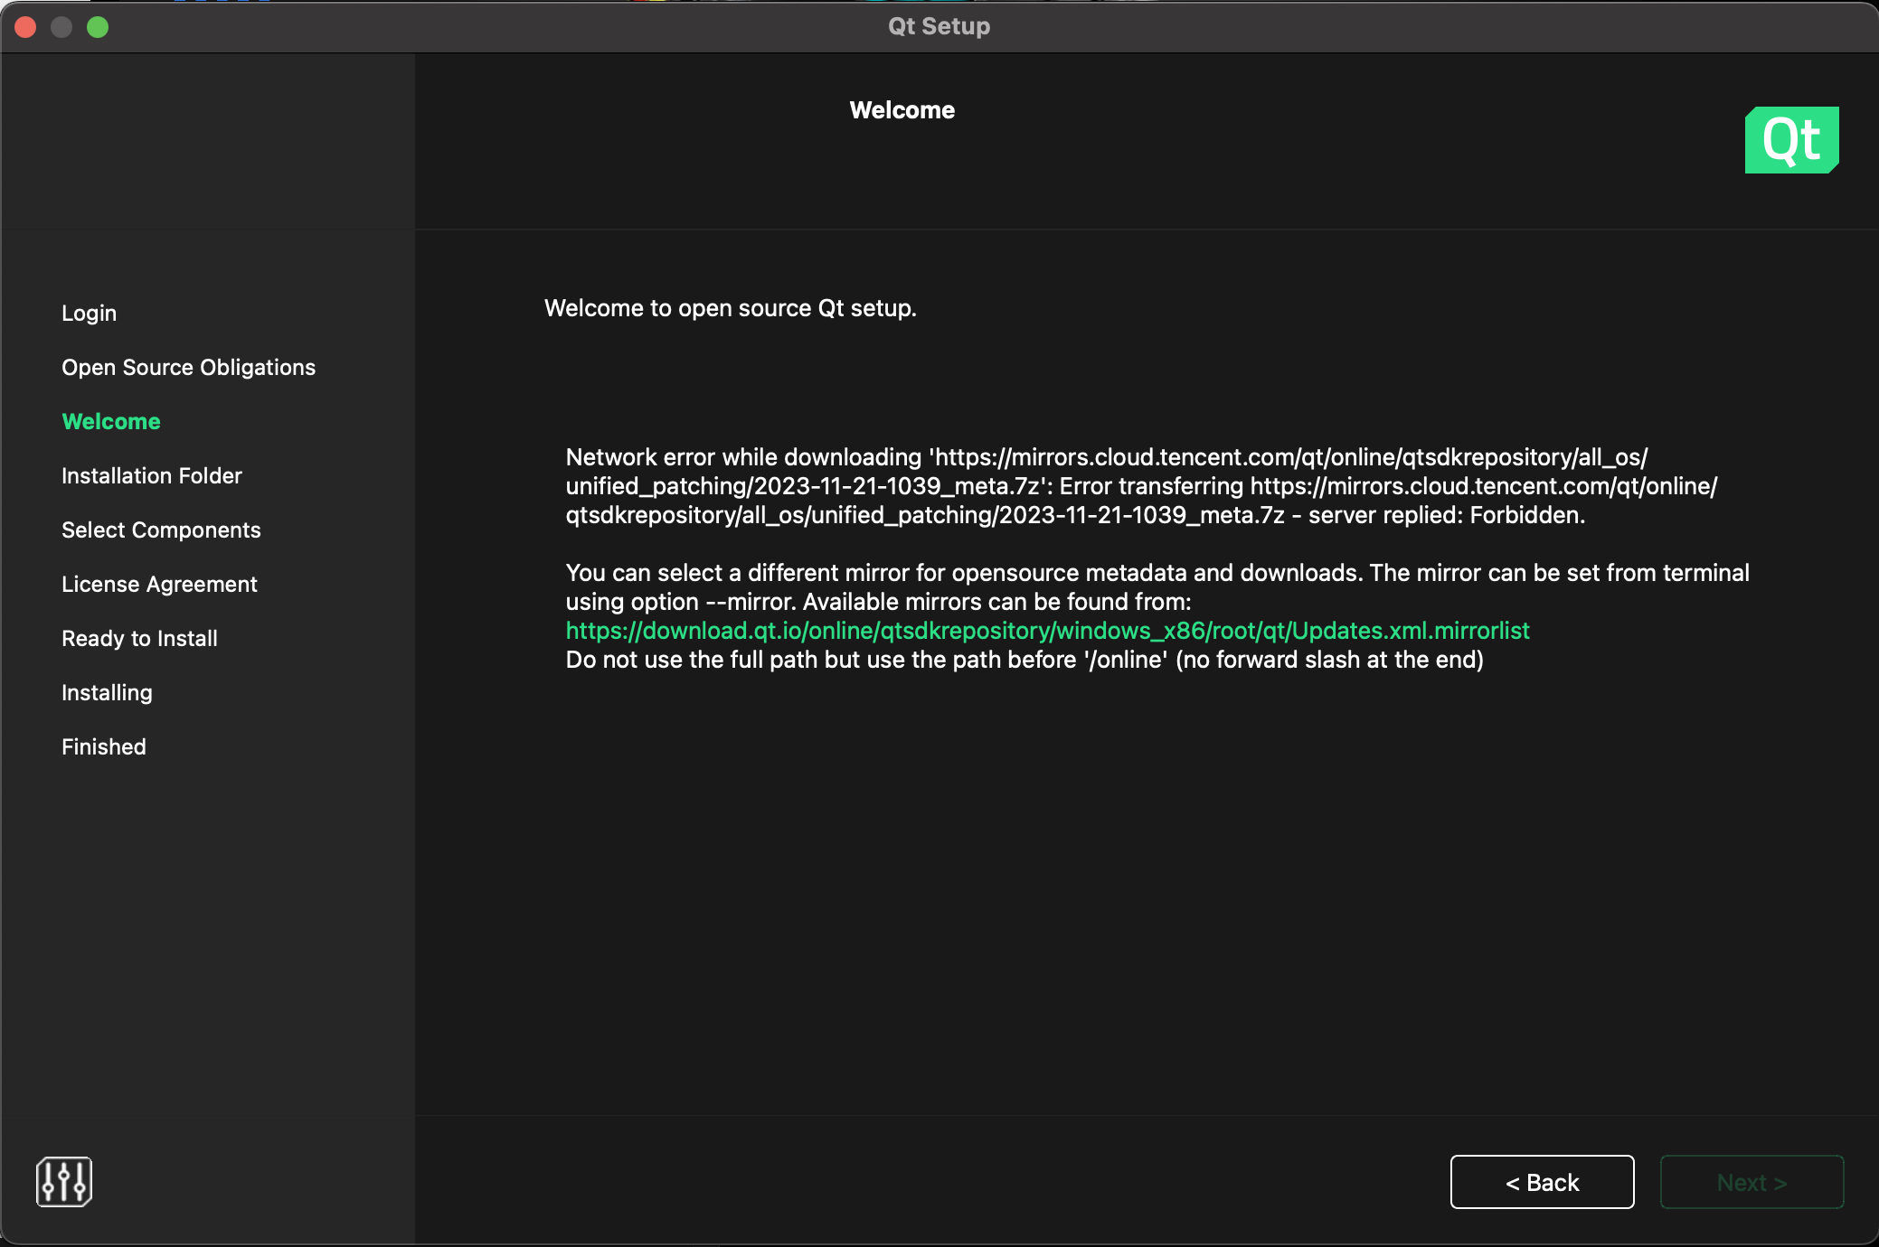This screenshot has height=1247, width=1879.
Task: Select the Welcome step in the sidebar
Action: point(110,421)
